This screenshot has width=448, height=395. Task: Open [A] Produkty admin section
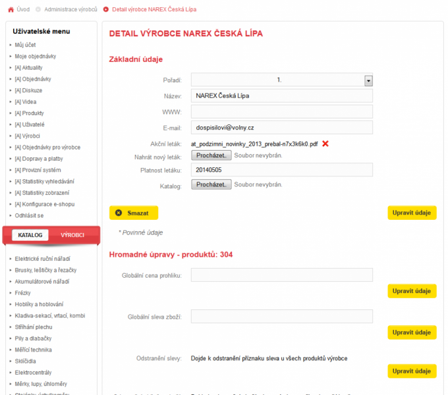[x=30, y=113]
